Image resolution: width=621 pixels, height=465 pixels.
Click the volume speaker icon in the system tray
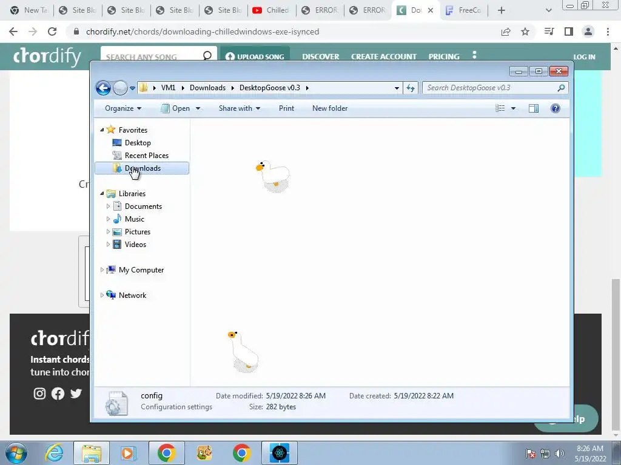coord(560,453)
